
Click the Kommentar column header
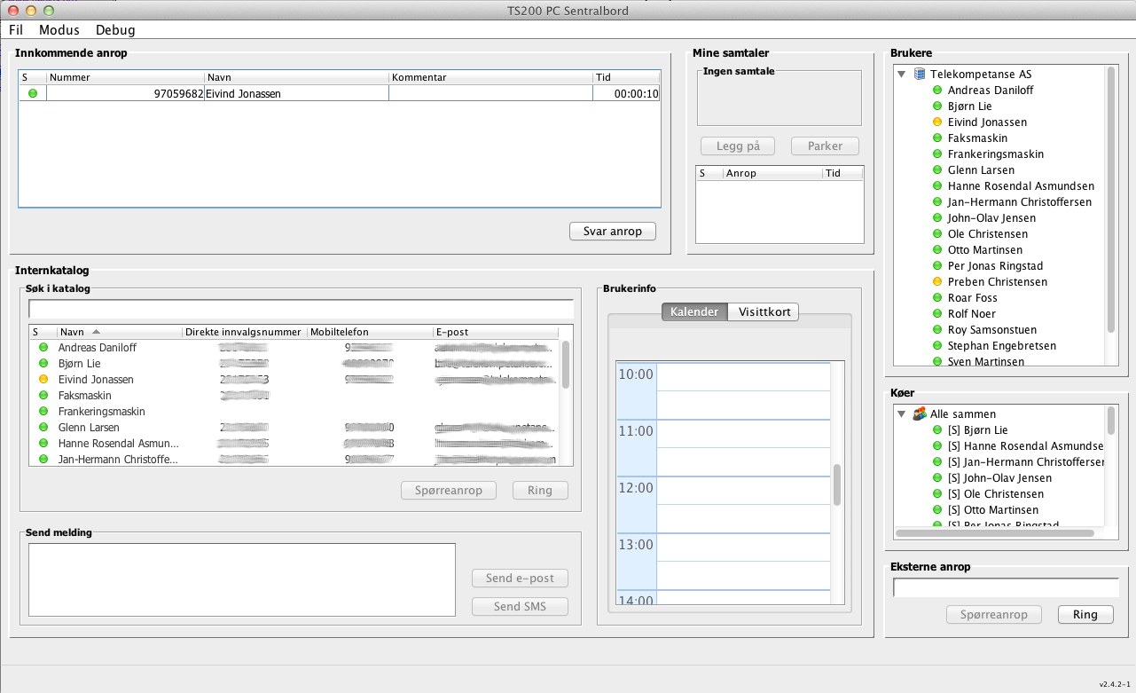[x=491, y=77]
